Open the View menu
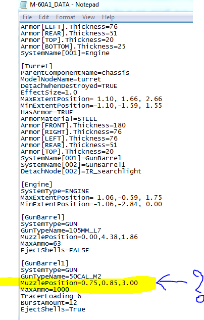This screenshot has width=204, height=320. click(88, 17)
